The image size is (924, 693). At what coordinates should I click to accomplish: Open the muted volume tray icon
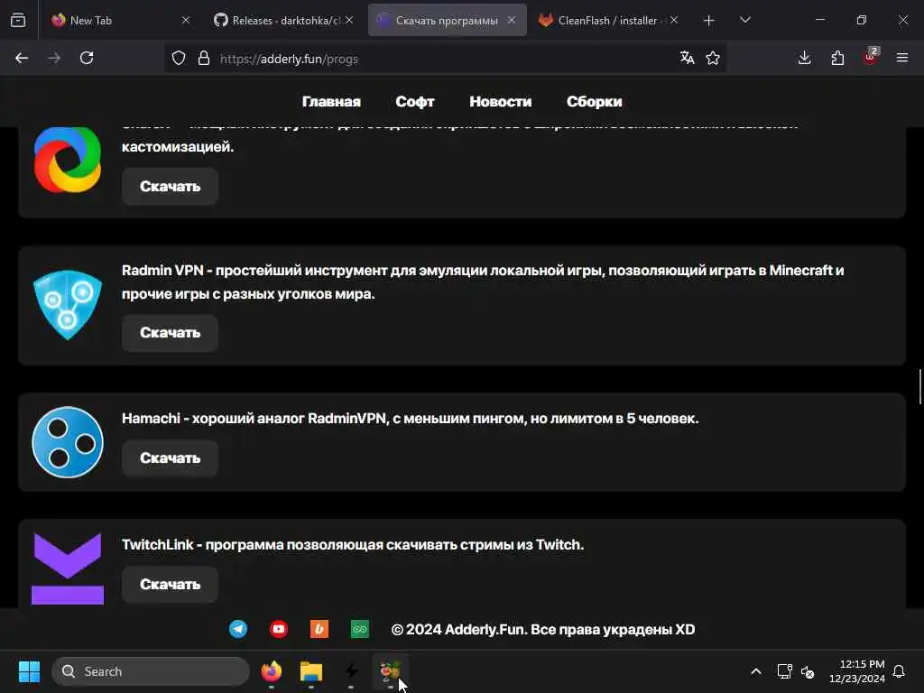pyautogui.click(x=808, y=671)
